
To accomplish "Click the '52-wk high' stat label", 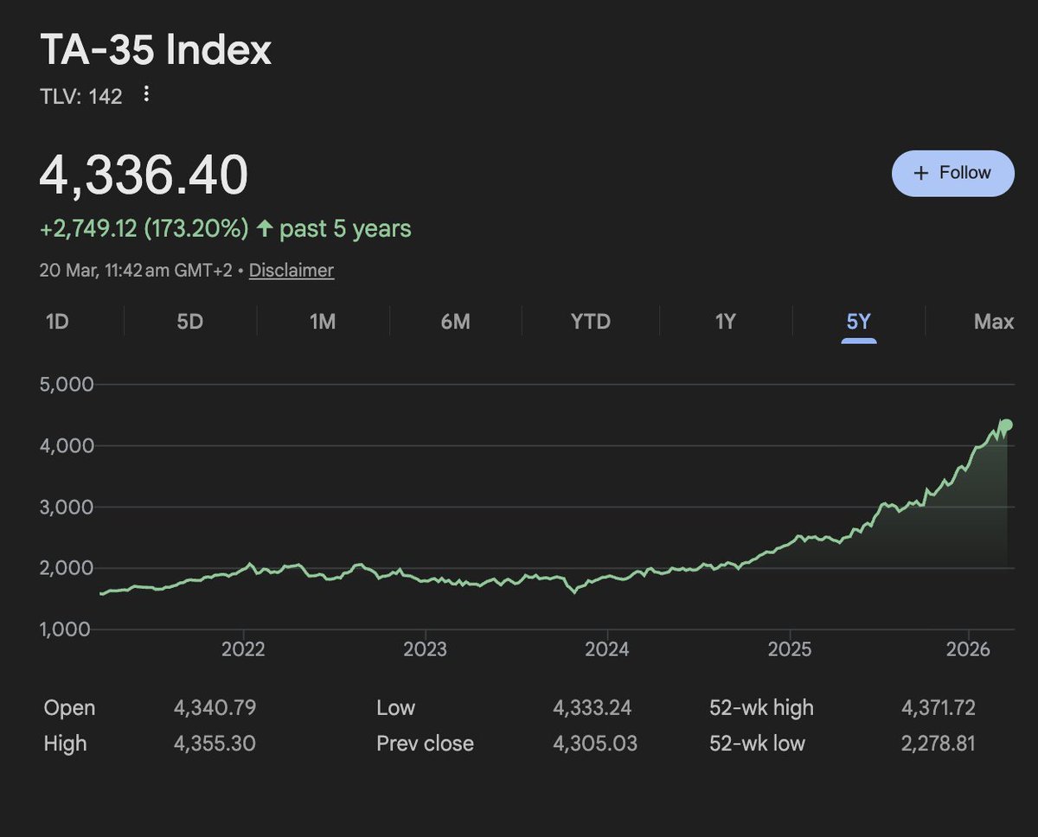I will [x=761, y=708].
